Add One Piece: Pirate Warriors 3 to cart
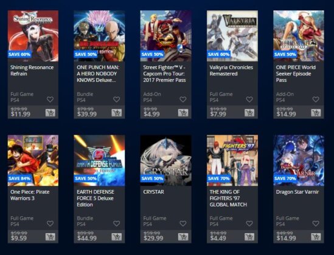 (x=50, y=237)
